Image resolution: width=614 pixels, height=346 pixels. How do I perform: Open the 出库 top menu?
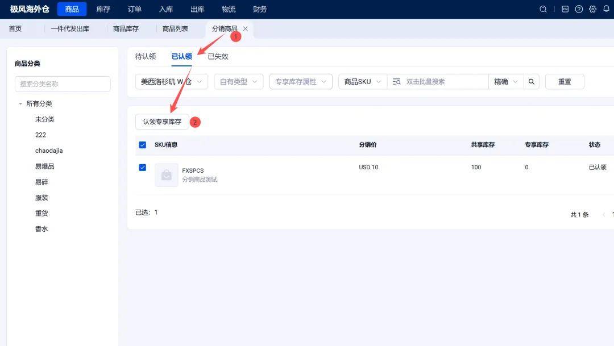coord(197,9)
